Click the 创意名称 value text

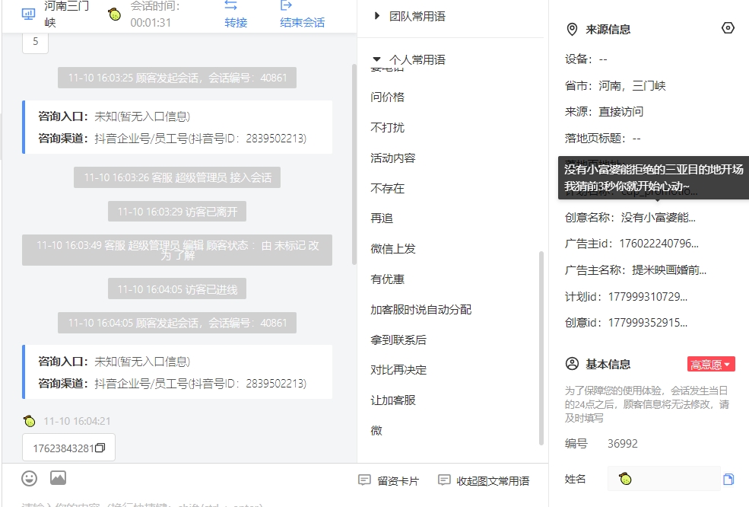click(658, 218)
